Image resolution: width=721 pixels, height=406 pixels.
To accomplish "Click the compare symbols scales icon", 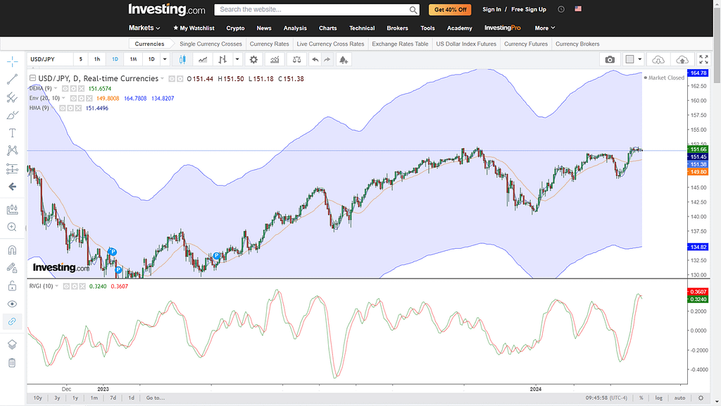I will click(296, 60).
